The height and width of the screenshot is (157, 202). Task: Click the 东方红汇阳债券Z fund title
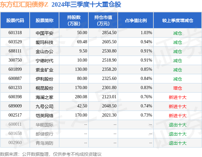click(24, 5)
